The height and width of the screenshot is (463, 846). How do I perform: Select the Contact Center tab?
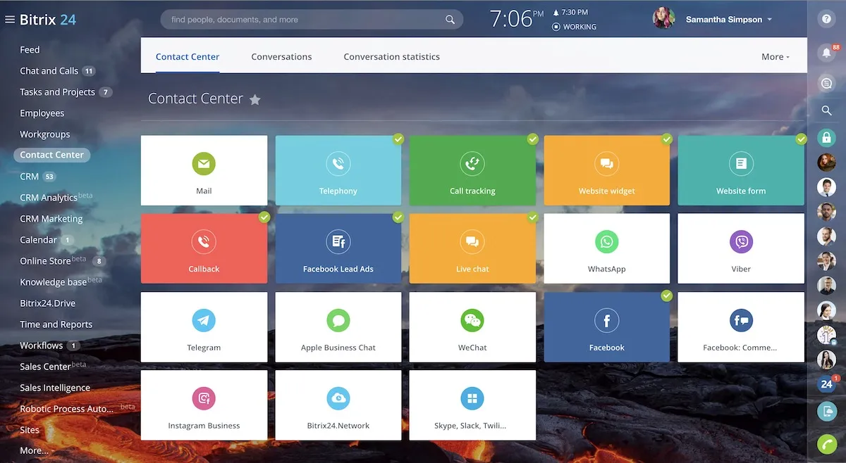click(x=188, y=57)
